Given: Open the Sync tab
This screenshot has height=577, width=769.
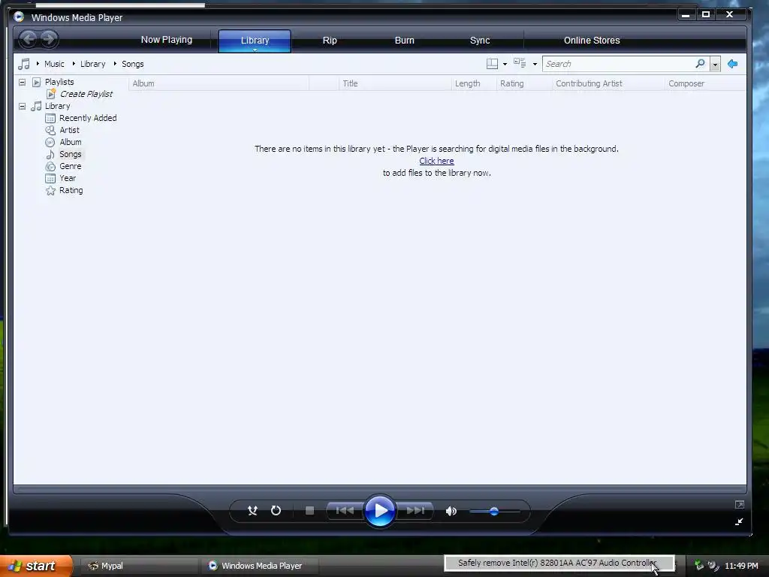Looking at the screenshot, I should point(480,41).
